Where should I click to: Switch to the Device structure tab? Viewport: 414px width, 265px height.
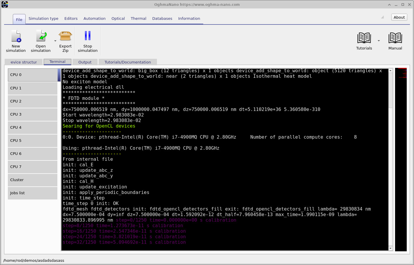tap(24, 62)
